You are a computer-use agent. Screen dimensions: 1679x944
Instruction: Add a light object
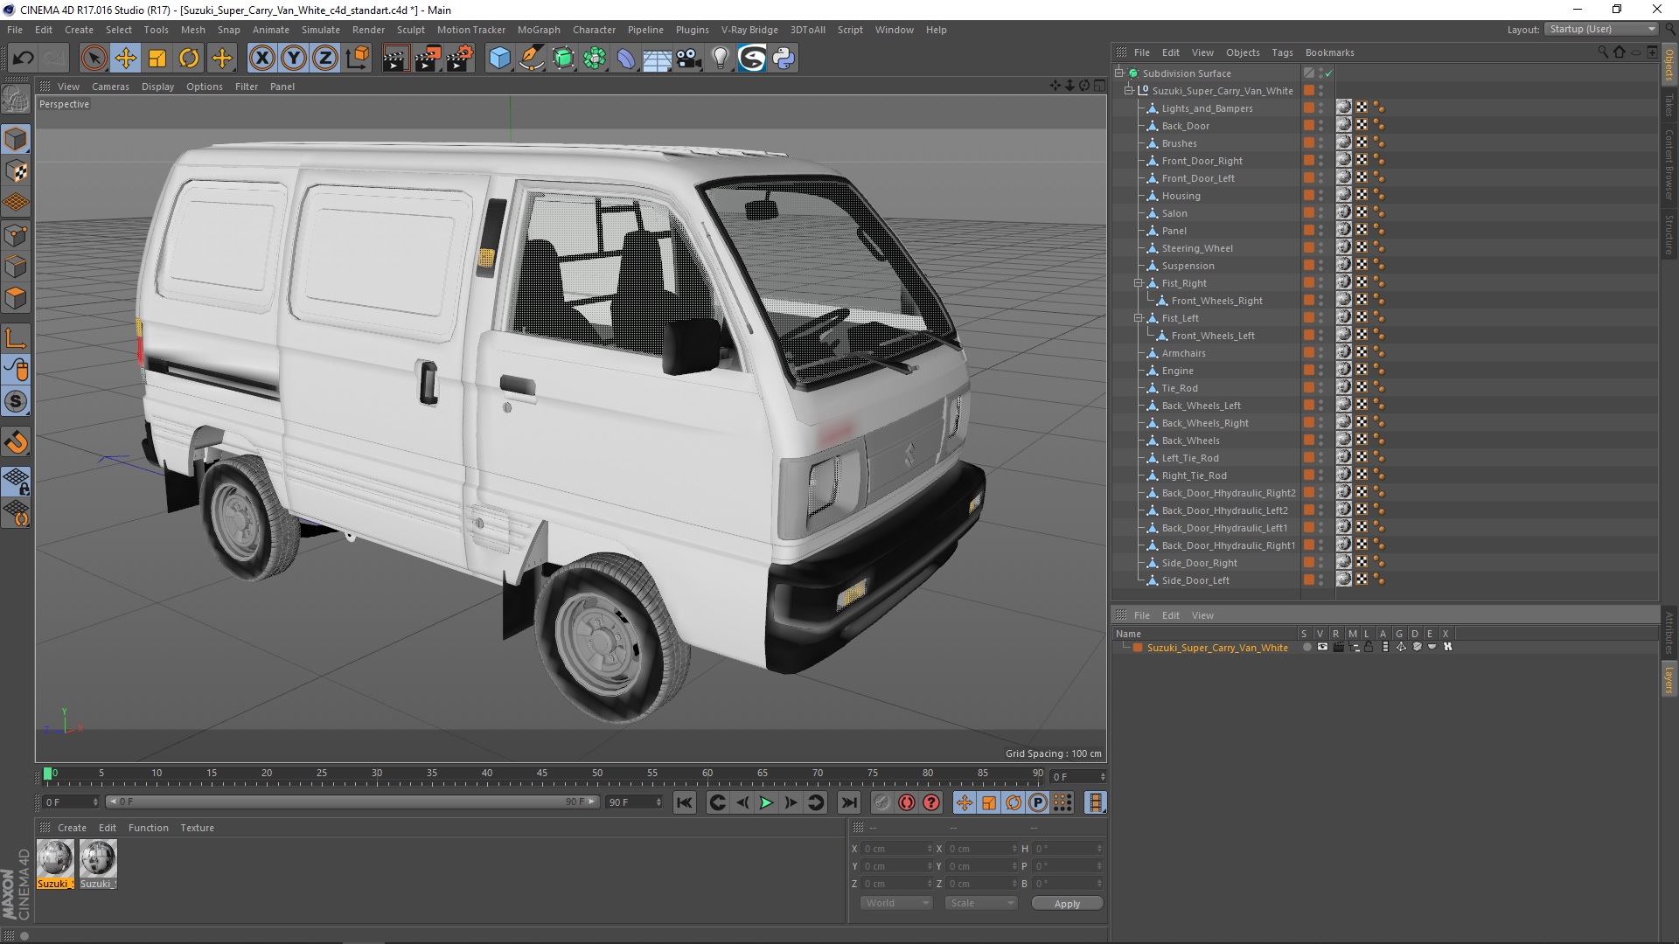pyautogui.click(x=721, y=59)
